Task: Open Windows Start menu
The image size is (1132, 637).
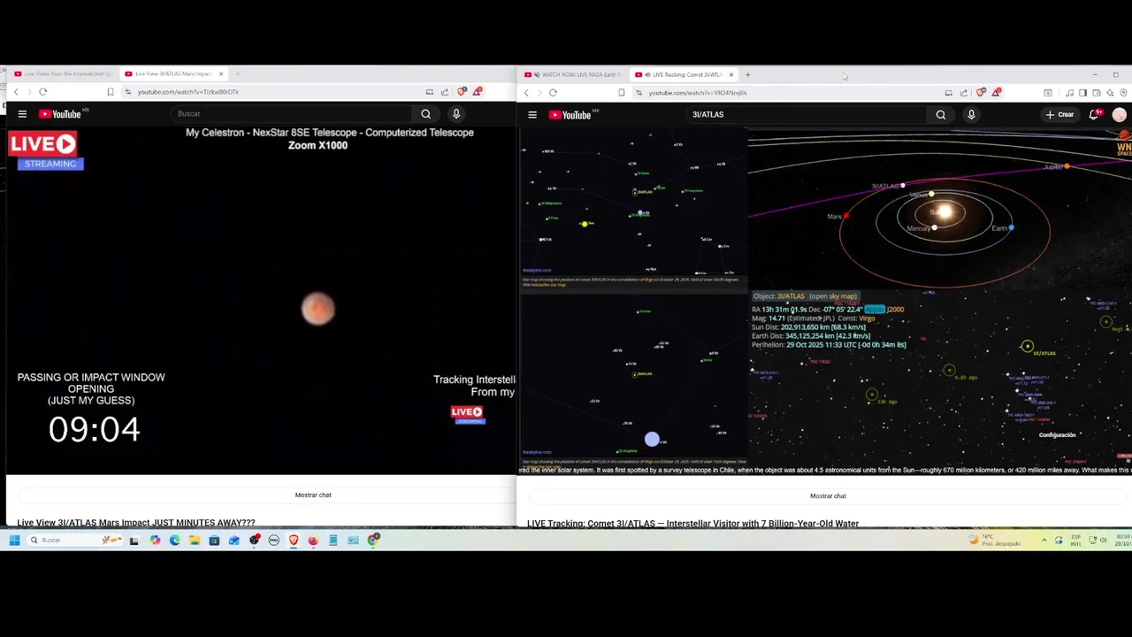Action: (x=14, y=540)
